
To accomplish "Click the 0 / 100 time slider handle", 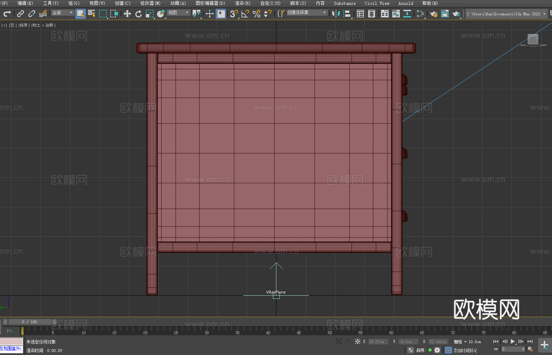I will click(30, 322).
